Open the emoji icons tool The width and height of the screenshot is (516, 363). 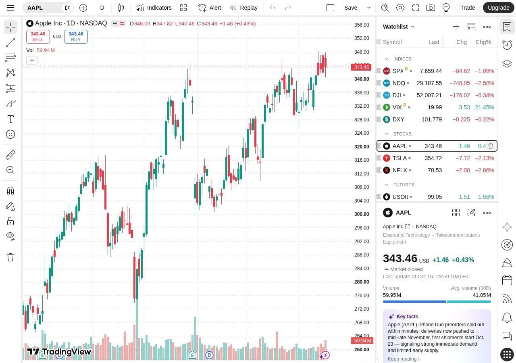[10, 134]
